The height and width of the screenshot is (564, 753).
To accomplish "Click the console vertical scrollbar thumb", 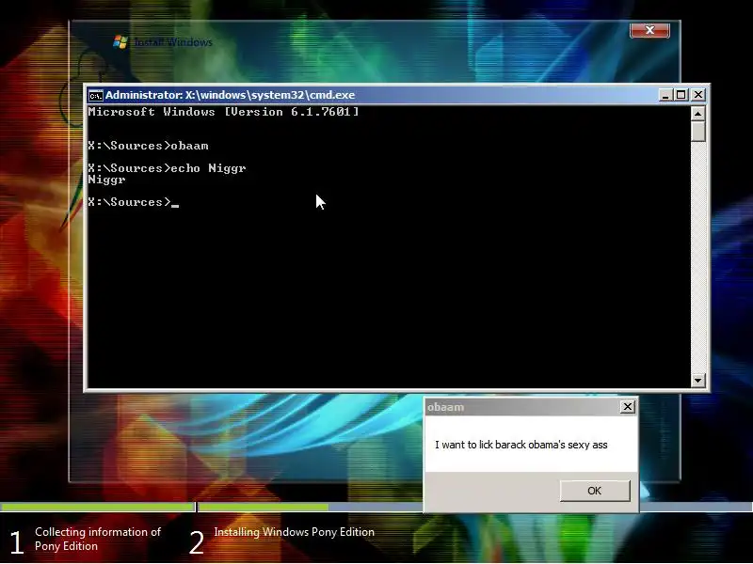I will (697, 132).
